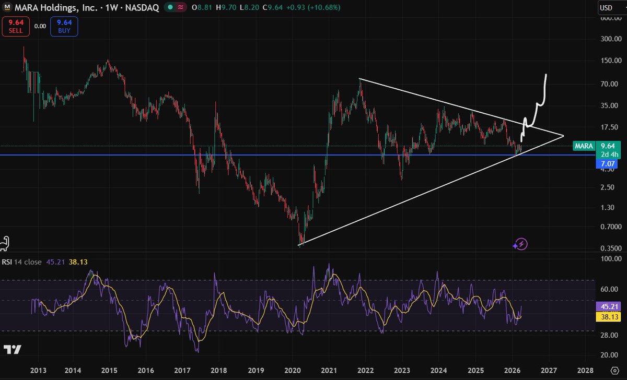Screen dimensions: 627x380
Task: Click the purple 45.21 RSI scale tag
Action: 609,307
